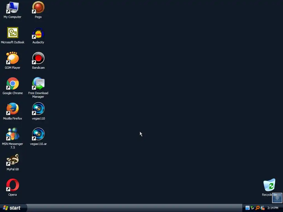The image size is (283, 212).
Task: Select the Free Download Manager shortcut
Action: tap(38, 83)
